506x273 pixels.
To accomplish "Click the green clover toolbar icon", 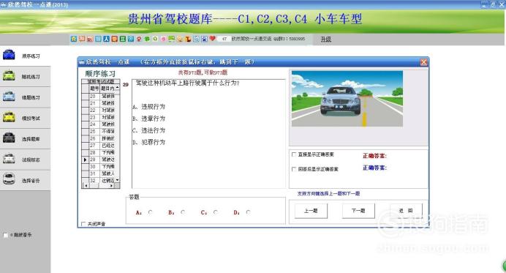I will click(x=147, y=39).
